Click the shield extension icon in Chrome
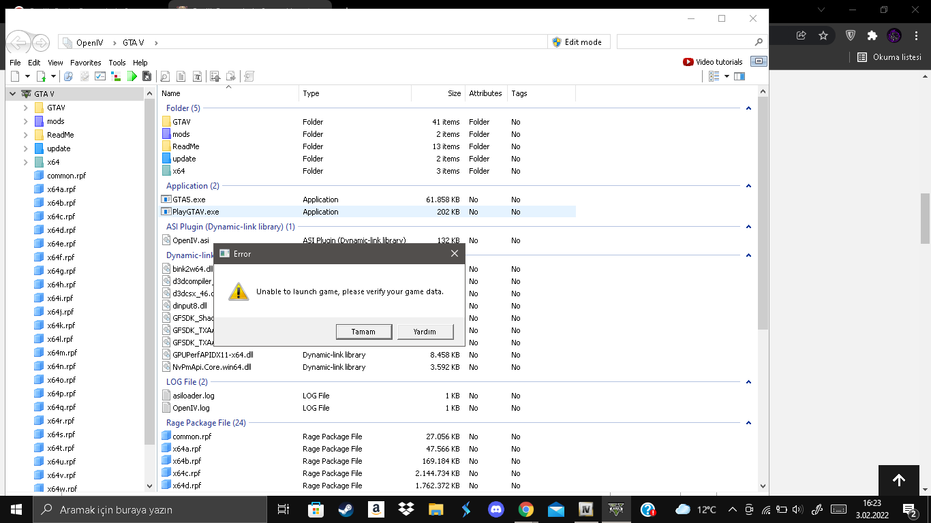Image resolution: width=931 pixels, height=523 pixels. [851, 35]
